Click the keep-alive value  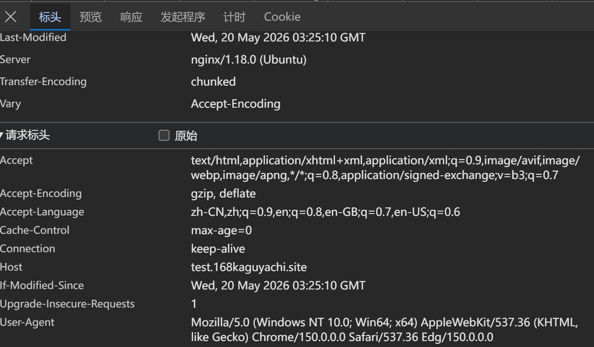(x=218, y=249)
